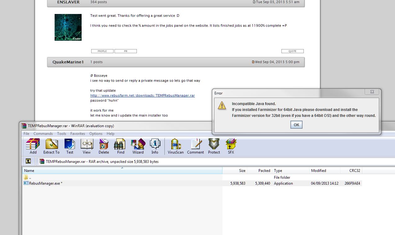Screen dimensions: 395x235
Task: Open the Find tool in WinRAR
Action: (121, 146)
